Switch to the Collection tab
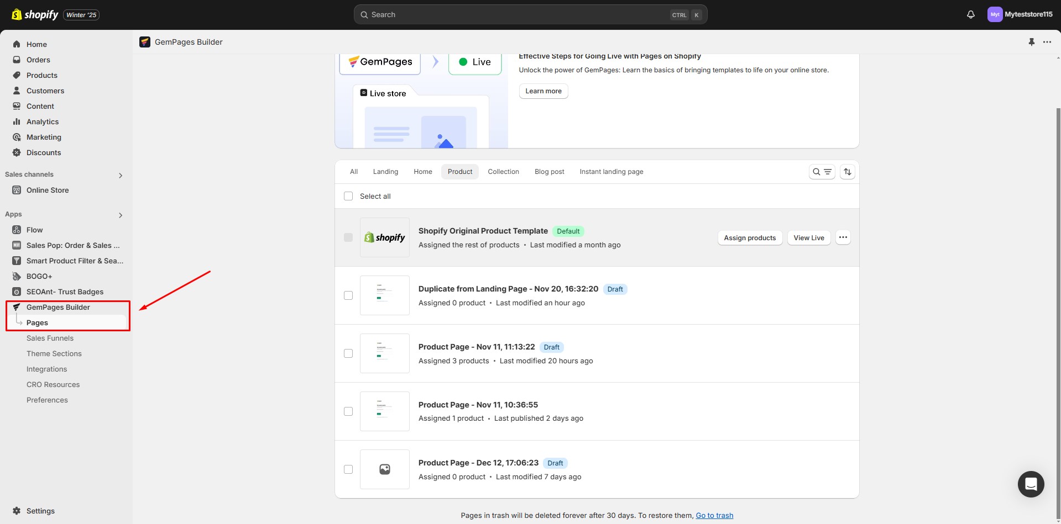The width and height of the screenshot is (1061, 524). point(503,172)
